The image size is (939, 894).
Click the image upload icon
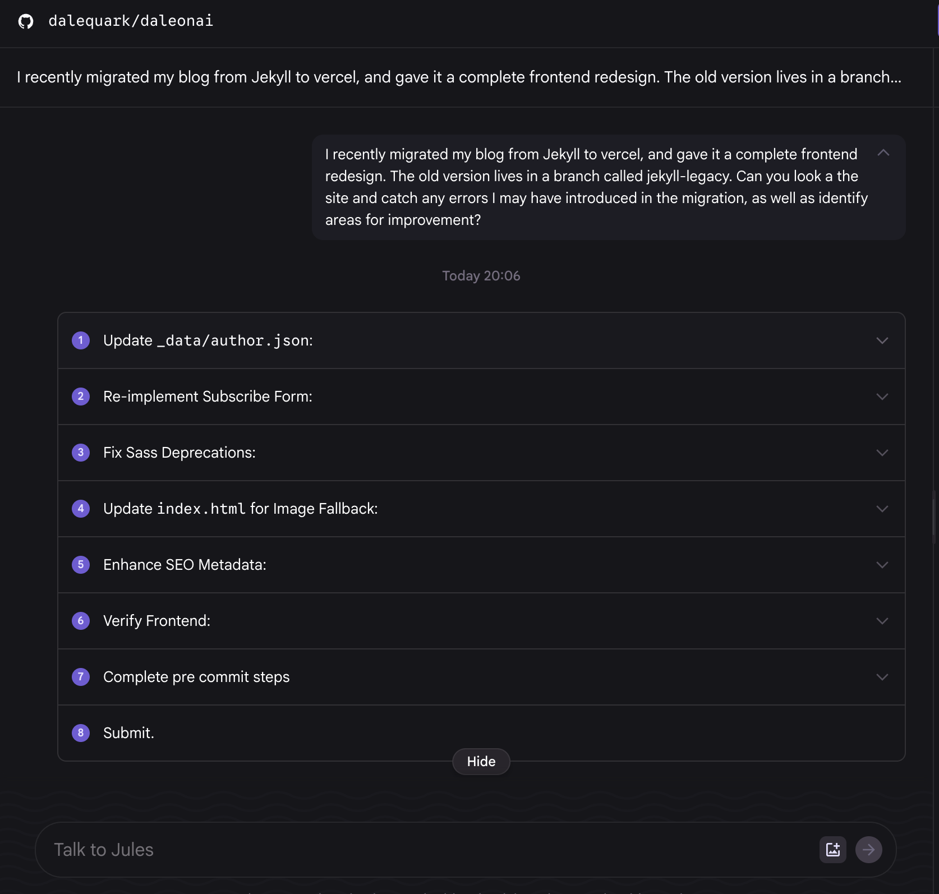tap(832, 850)
